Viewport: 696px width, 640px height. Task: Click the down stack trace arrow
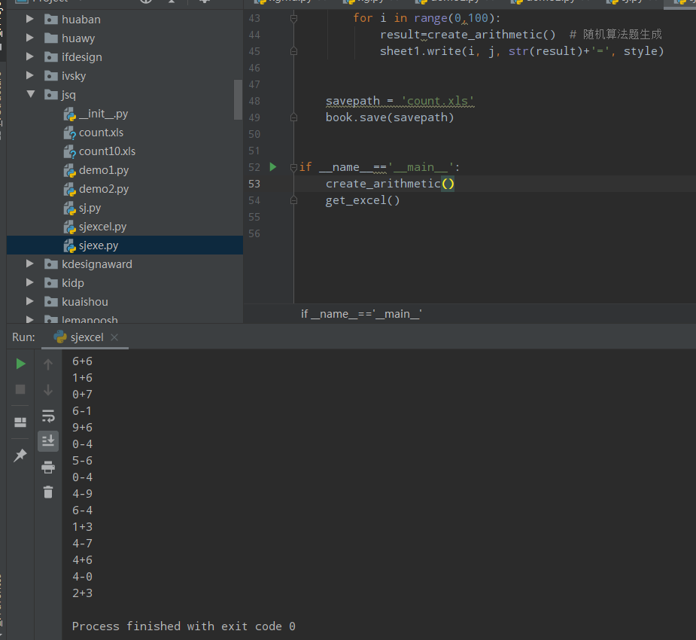click(48, 390)
